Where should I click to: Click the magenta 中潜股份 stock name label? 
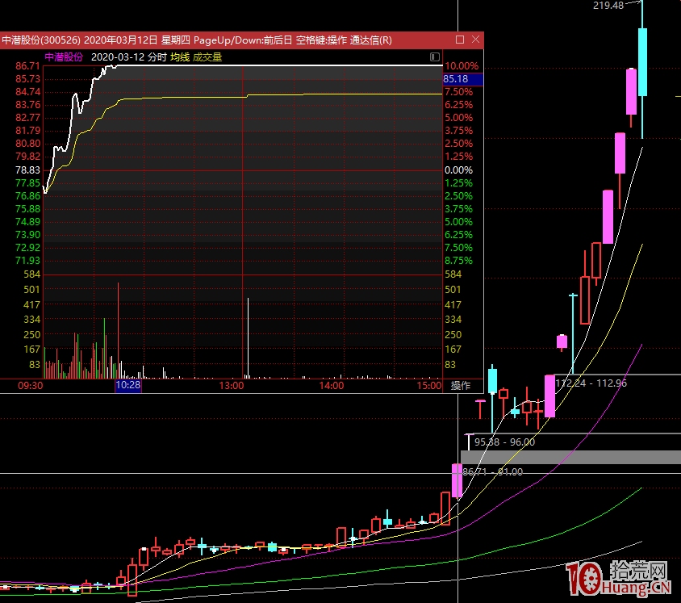64,57
